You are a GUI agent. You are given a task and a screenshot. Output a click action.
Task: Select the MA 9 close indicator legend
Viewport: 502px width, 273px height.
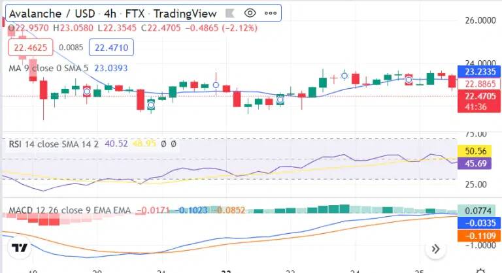48,68
